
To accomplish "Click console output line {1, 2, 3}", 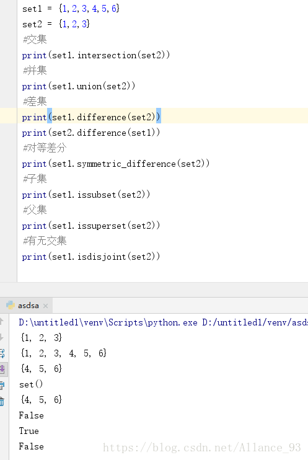I will pyautogui.click(x=41, y=338).
